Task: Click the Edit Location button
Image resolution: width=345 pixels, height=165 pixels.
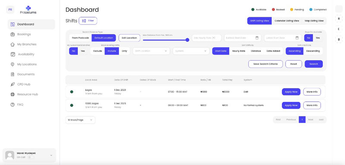Action: point(129,38)
